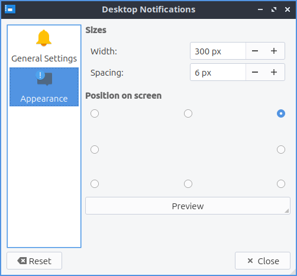
Task: Choose middle-right screen position radio
Action: [x=281, y=150]
